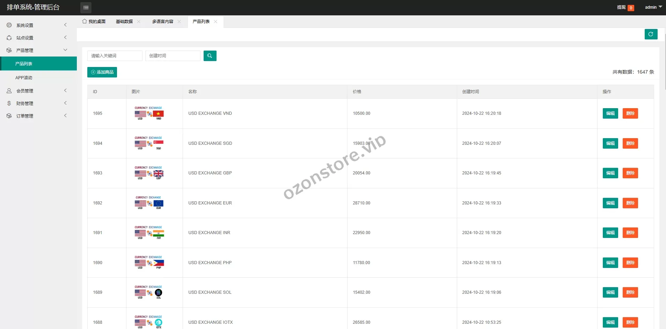Switch to the 基础数据 tab
Viewport: 666px width, 329px height.
point(124,22)
